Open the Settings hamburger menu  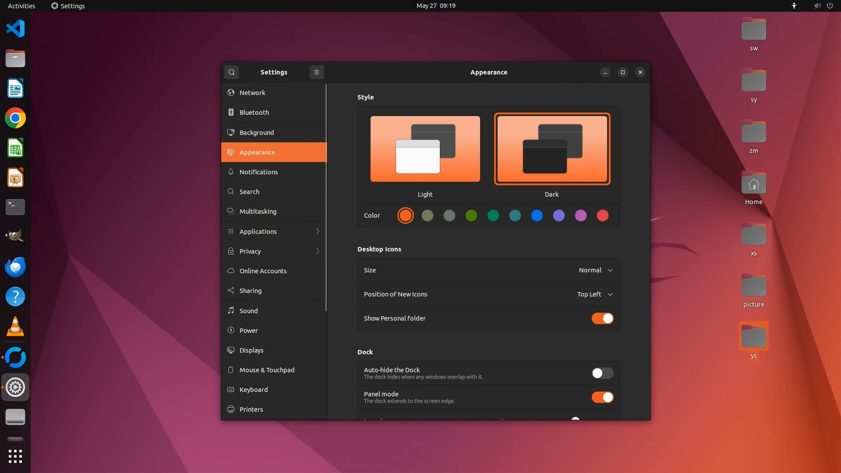pyautogui.click(x=317, y=72)
